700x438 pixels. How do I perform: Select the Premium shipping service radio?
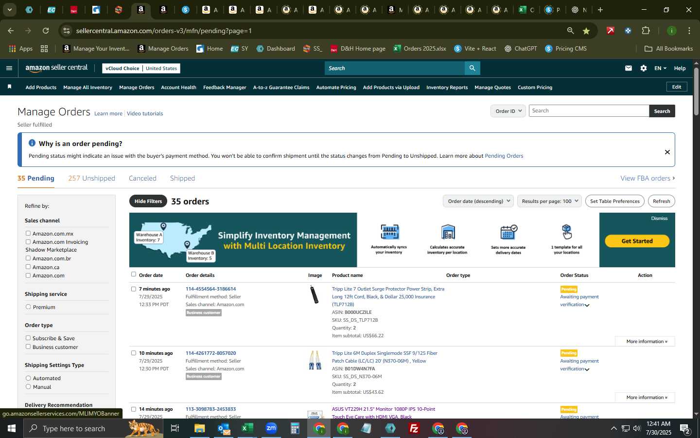click(28, 307)
